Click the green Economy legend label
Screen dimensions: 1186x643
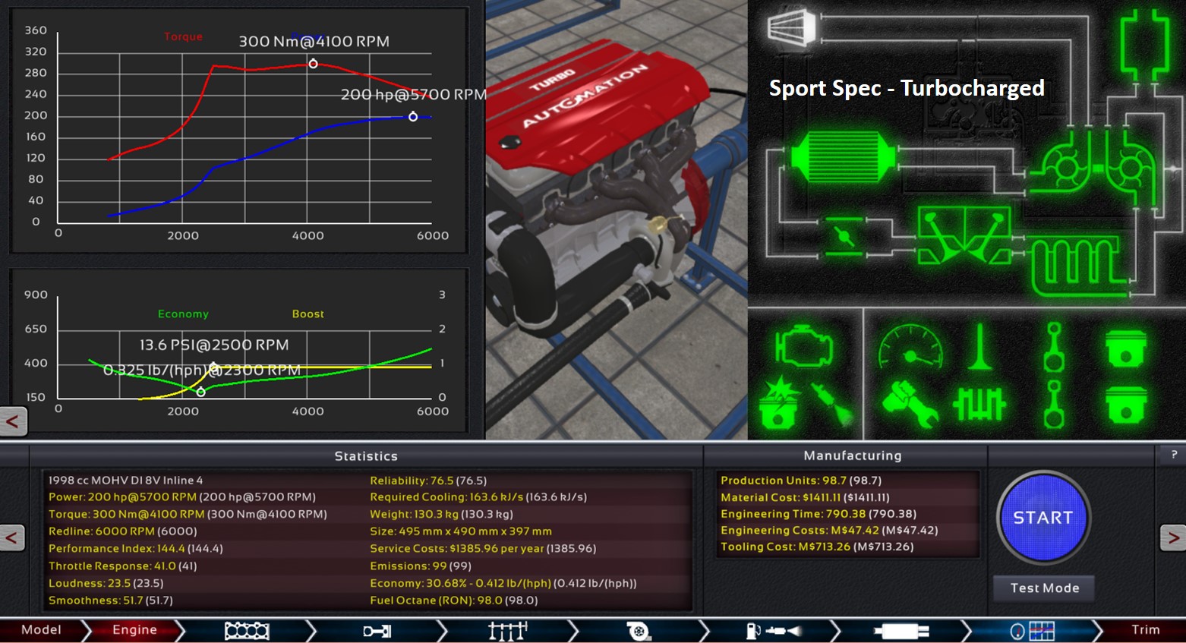coord(183,314)
